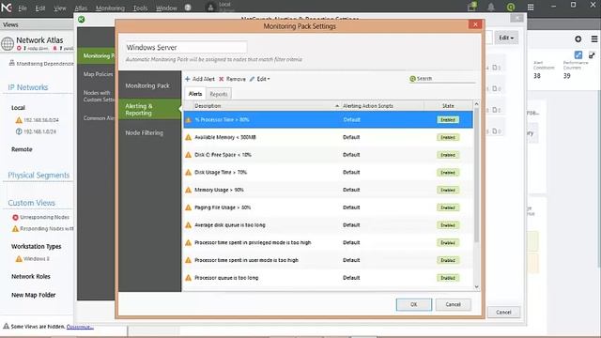Open the View menu

pos(59,8)
